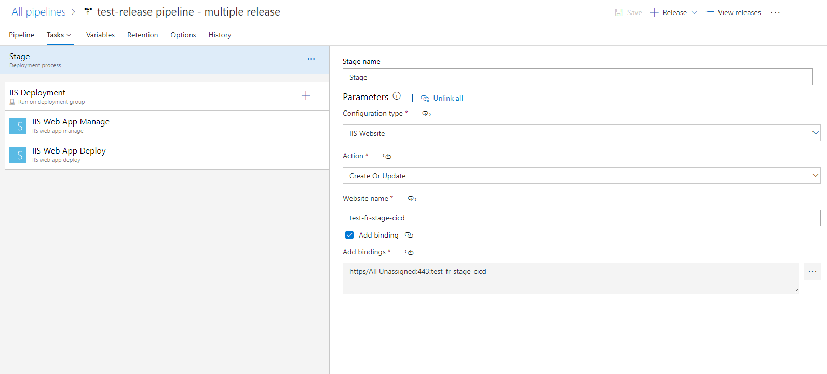The image size is (827, 374).
Task: Click the IIS Web App Deploy icon
Action: coord(18,155)
